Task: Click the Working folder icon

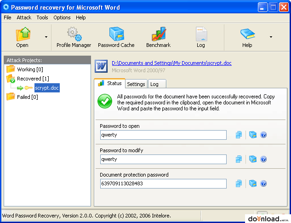Action: pyautogui.click(x=11, y=69)
